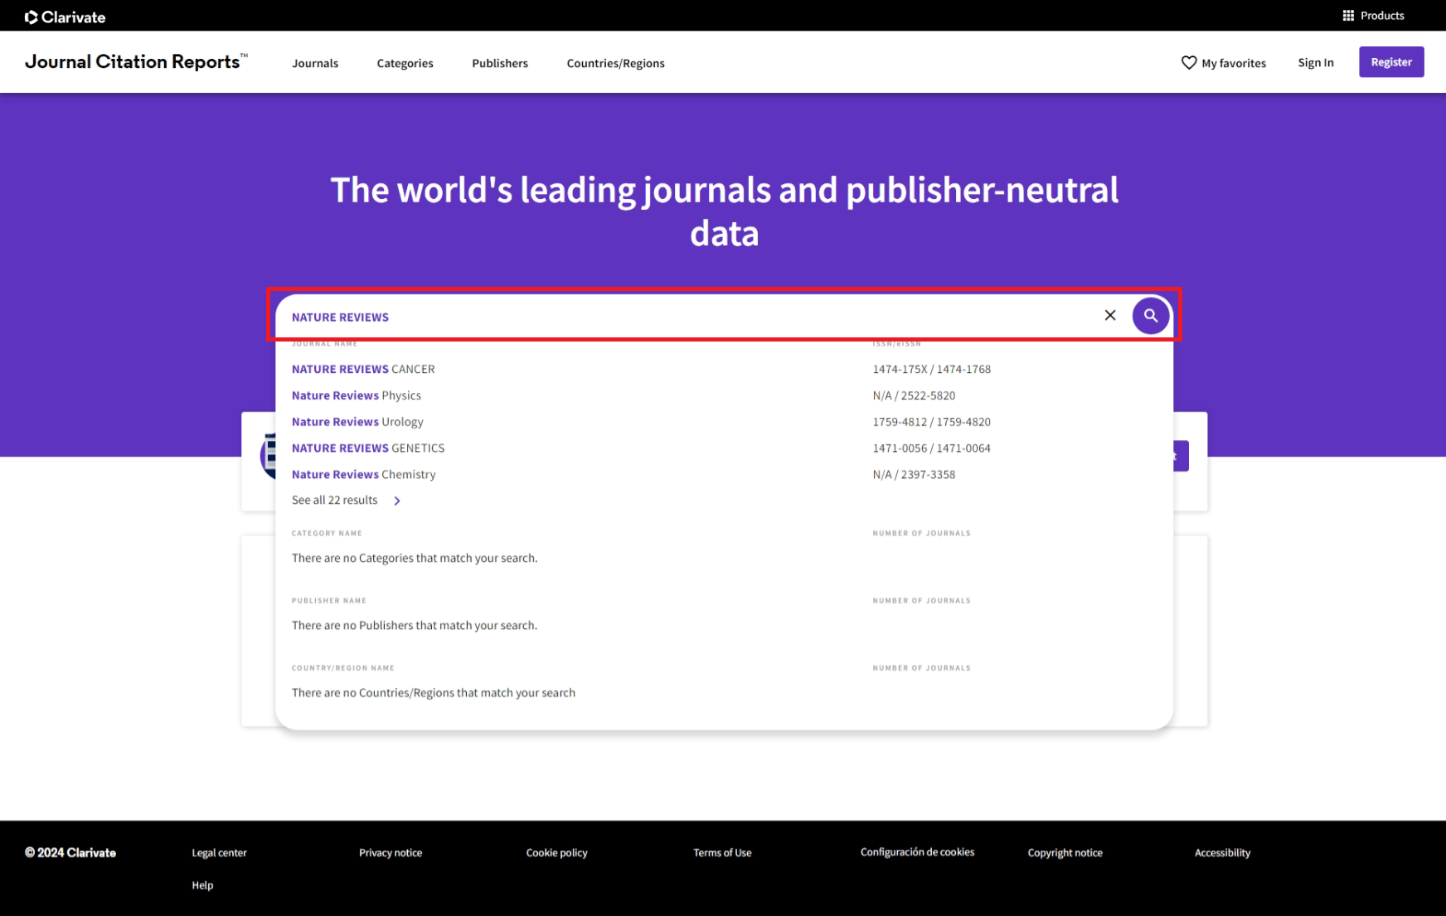Click the © 2024 Clarivate footer text
This screenshot has height=916, width=1446.
(70, 853)
